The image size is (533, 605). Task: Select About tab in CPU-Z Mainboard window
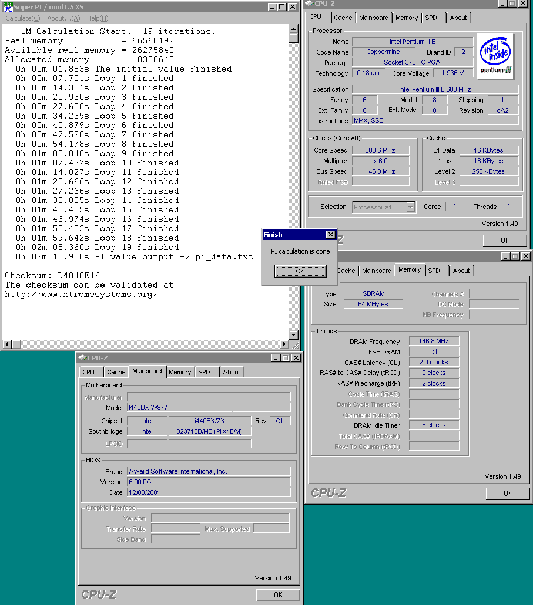pyautogui.click(x=231, y=372)
